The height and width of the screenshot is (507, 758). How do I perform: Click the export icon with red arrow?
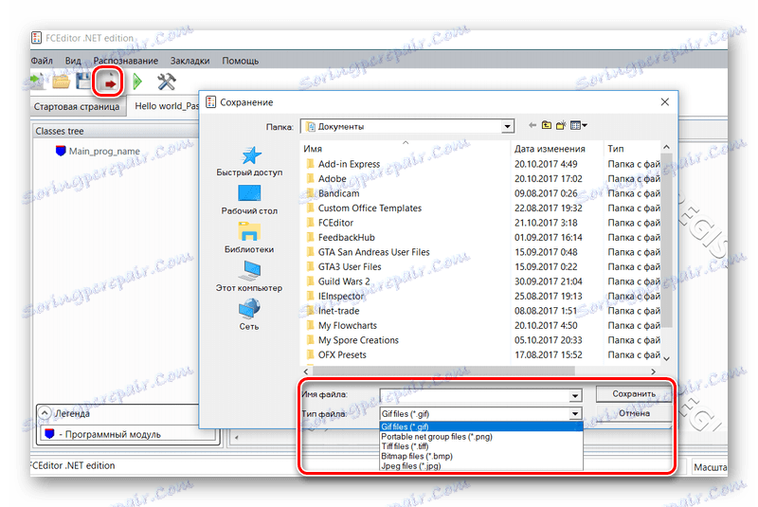108,81
